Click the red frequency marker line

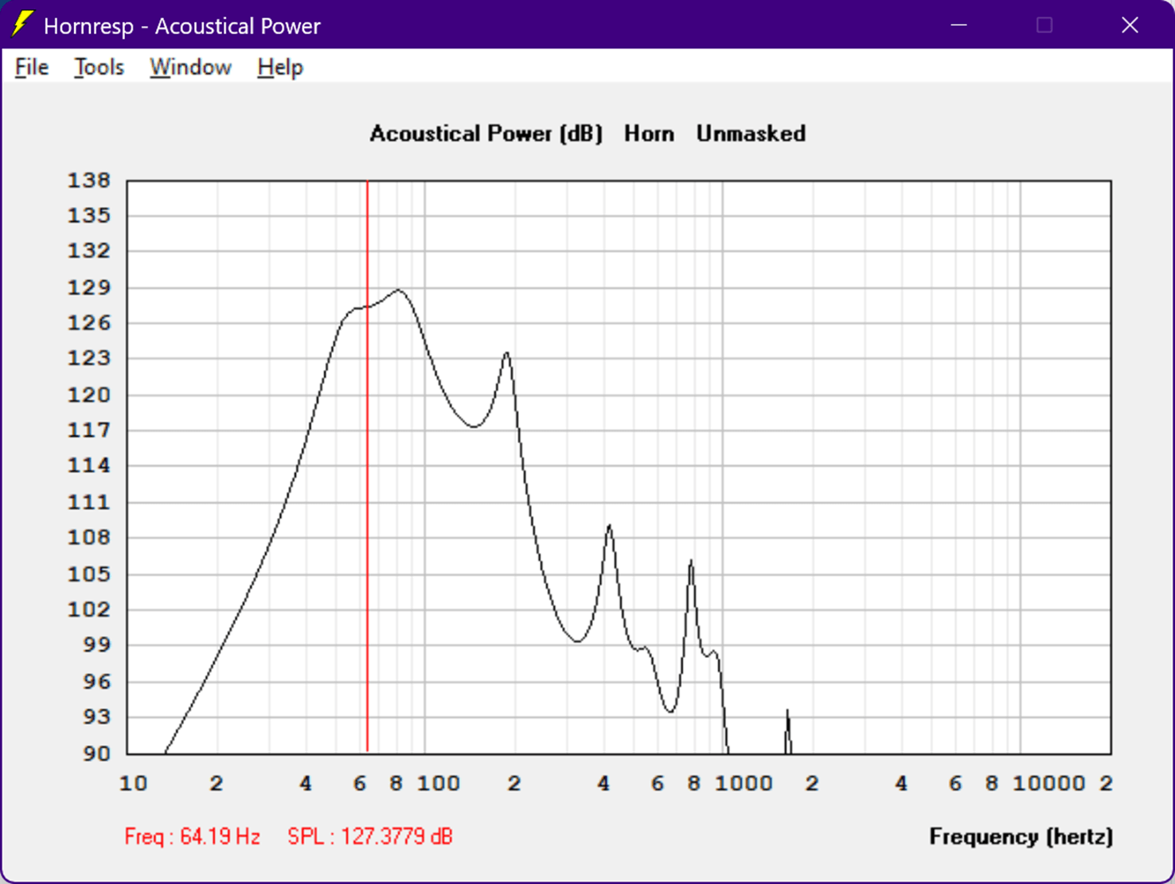coord(367,466)
